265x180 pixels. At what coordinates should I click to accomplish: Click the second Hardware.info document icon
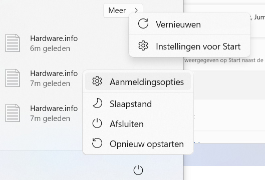[x=13, y=78]
